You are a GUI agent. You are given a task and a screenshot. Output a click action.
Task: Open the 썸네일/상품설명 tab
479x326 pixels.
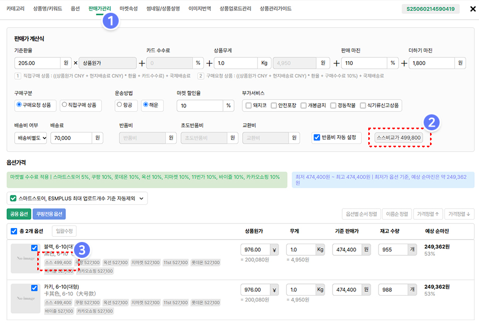pyautogui.click(x=163, y=9)
